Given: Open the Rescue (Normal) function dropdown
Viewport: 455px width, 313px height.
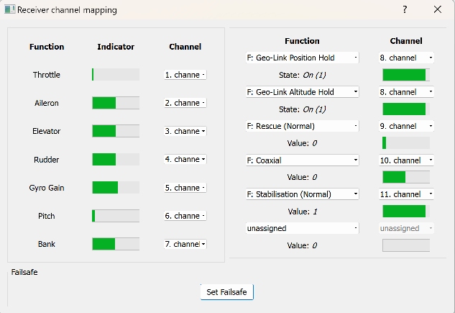Looking at the screenshot, I should tap(301, 126).
